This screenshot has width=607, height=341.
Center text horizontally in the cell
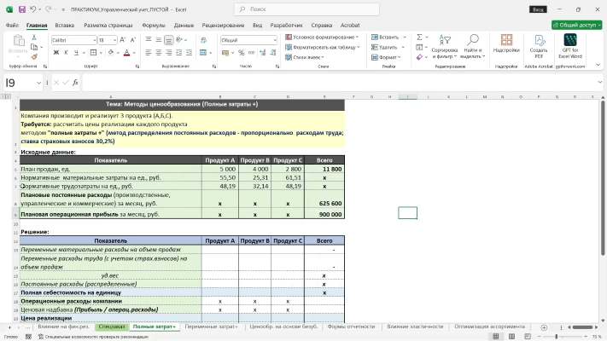159,53
